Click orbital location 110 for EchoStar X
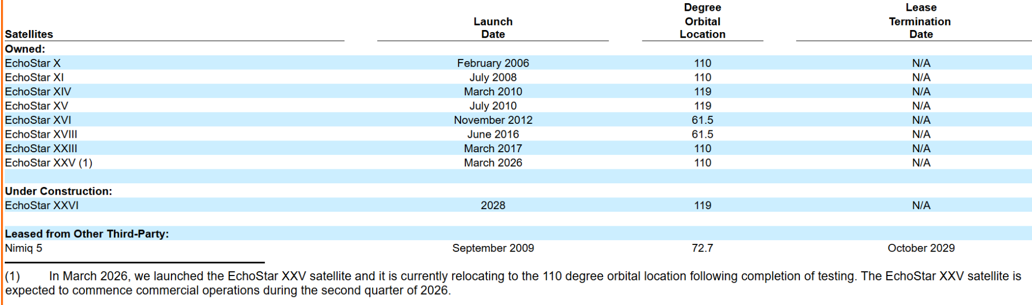The height and width of the screenshot is (305, 1032). coord(703,63)
